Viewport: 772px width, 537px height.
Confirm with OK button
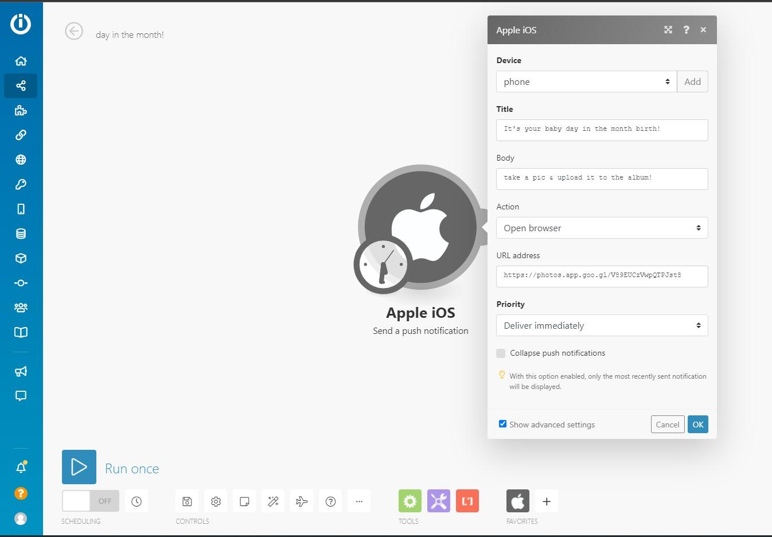coord(698,425)
